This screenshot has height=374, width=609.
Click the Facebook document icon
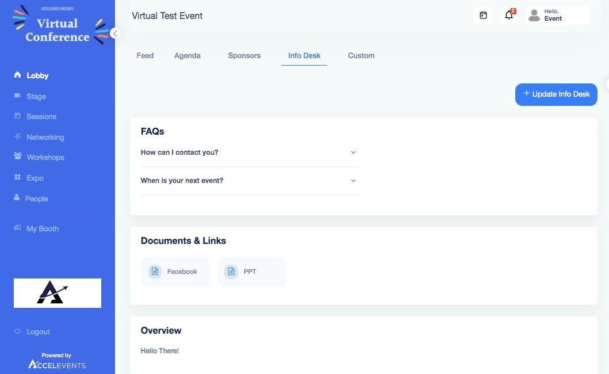155,272
